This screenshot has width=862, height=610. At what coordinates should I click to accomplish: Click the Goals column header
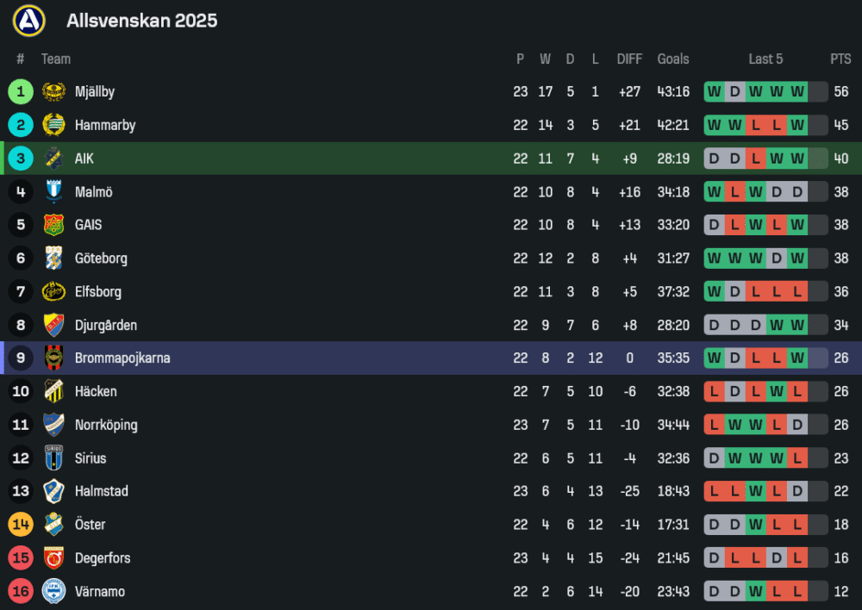pyautogui.click(x=673, y=59)
